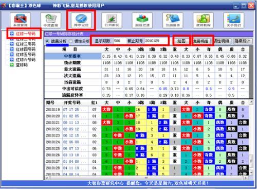Select the 中出可信度 row label

pos(72,89)
